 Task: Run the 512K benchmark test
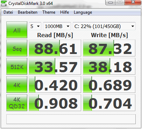pyautogui.click(x=17, y=66)
